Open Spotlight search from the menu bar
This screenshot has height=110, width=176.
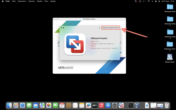click(x=152, y=1)
